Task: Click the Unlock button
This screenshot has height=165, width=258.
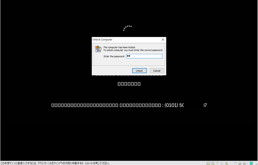Action: click(x=139, y=71)
